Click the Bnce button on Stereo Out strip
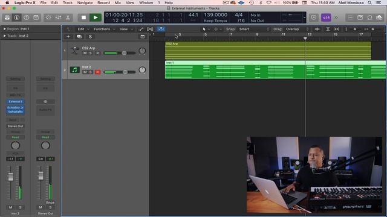 (50, 203)
